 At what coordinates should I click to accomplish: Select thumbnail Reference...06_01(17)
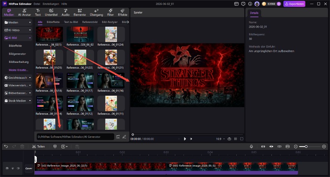point(80,80)
